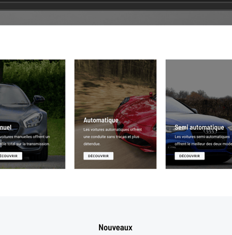The width and height of the screenshot is (232, 235).
Task: Click text 'Les voitures semi-automatiques'
Action: point(202,137)
